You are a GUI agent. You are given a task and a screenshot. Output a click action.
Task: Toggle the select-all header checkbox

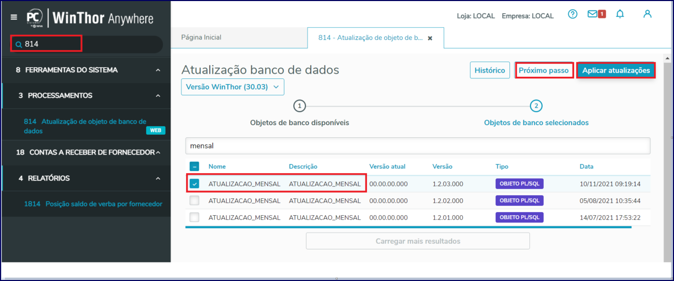click(195, 166)
